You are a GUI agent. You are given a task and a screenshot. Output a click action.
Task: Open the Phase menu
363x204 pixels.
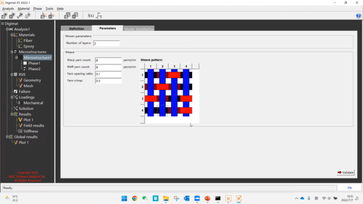coord(37,8)
